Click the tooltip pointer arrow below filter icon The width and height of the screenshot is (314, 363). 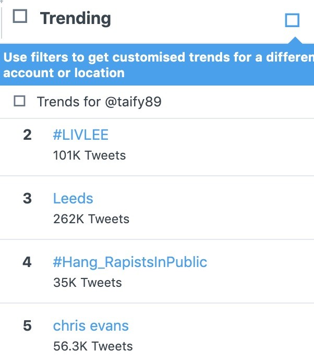pos(295,41)
